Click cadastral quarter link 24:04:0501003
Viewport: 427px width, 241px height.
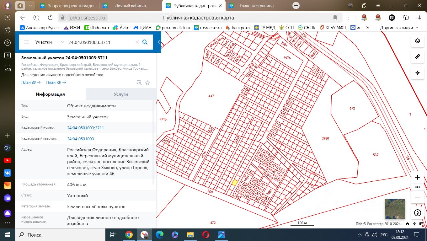point(80,139)
